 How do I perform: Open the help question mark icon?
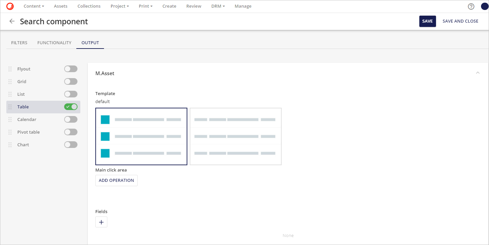click(x=471, y=6)
